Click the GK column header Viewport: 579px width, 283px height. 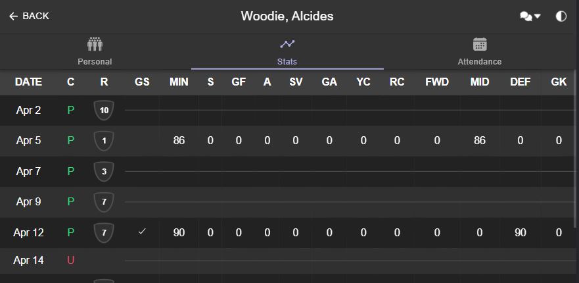pos(559,82)
